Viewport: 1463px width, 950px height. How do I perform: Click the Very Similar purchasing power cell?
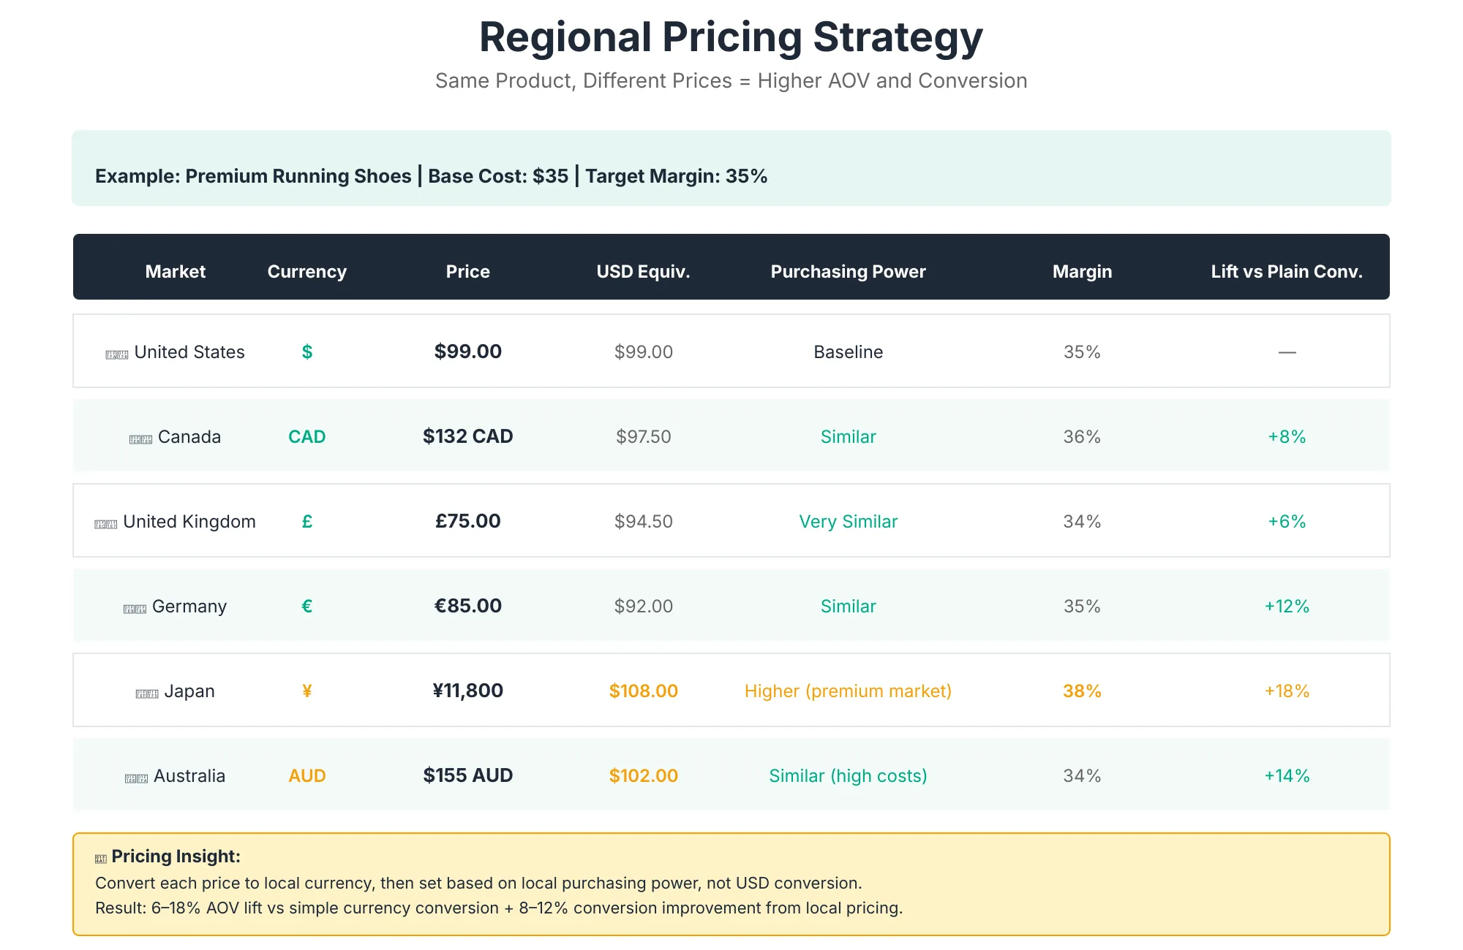(x=849, y=521)
